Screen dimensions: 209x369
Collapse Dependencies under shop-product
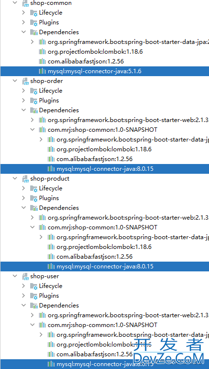[23, 208]
